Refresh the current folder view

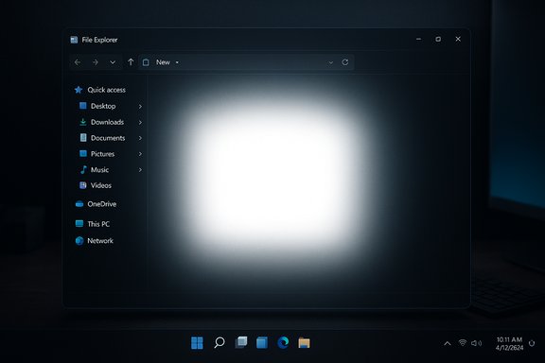344,61
